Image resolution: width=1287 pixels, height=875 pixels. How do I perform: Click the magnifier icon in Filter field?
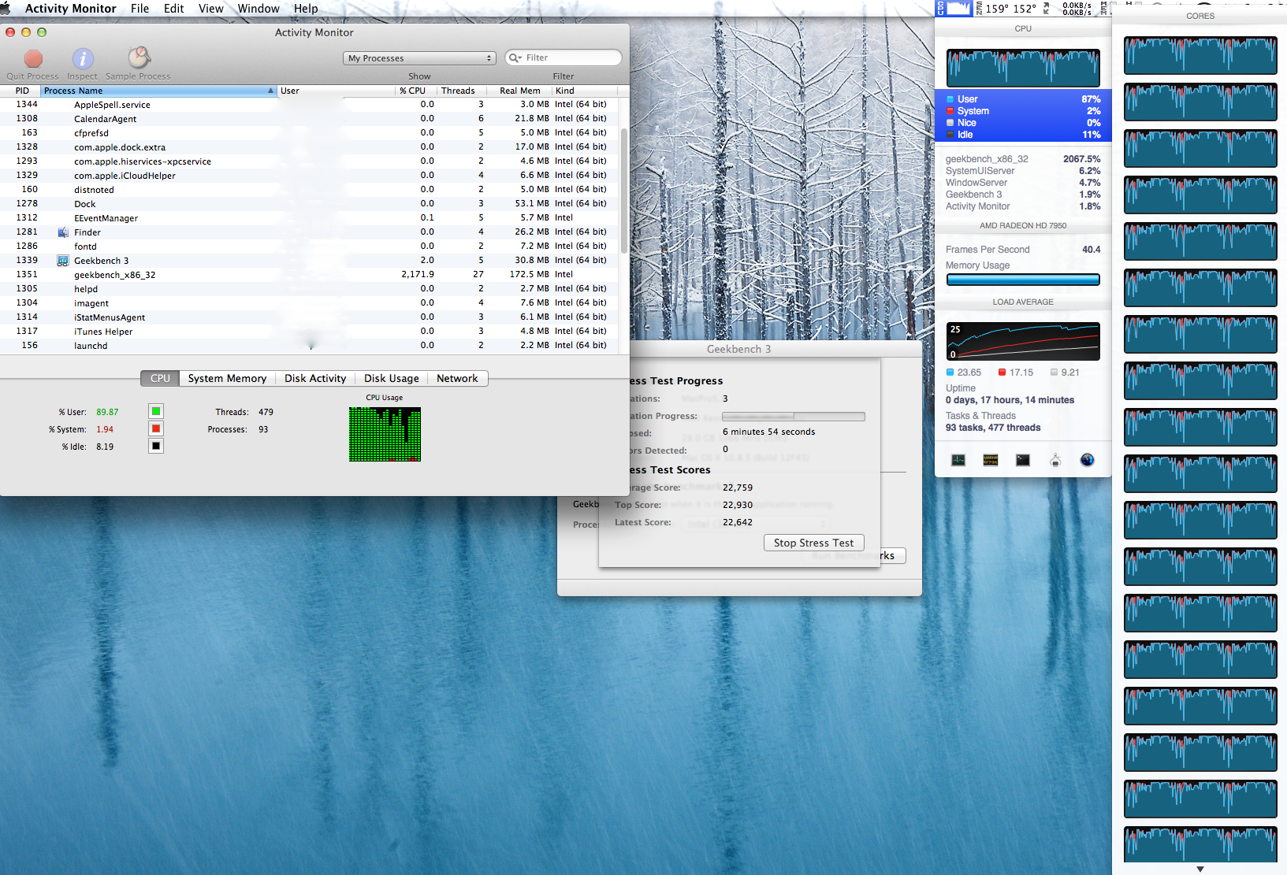(x=515, y=57)
